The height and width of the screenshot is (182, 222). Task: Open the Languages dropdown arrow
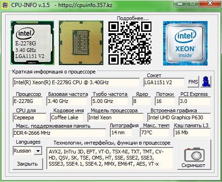click(38, 151)
